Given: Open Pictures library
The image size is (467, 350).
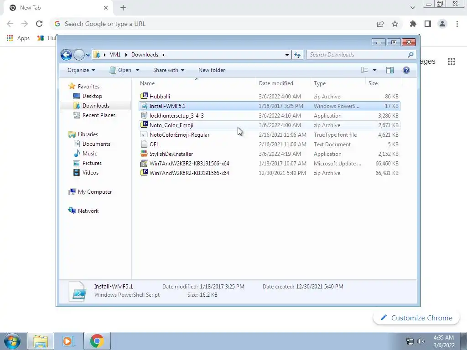Looking at the screenshot, I should (x=92, y=163).
